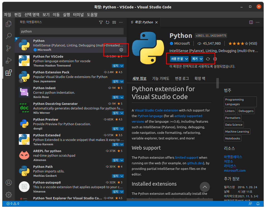266x209 pixels.
Task: Open the 마켓플레이스 resource link
Action: coord(233,157)
